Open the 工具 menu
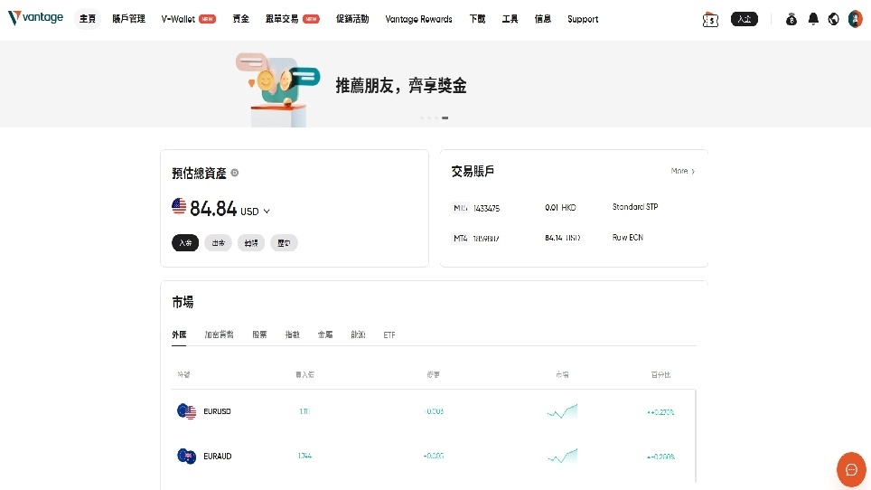This screenshot has width=871, height=490. pyautogui.click(x=510, y=19)
